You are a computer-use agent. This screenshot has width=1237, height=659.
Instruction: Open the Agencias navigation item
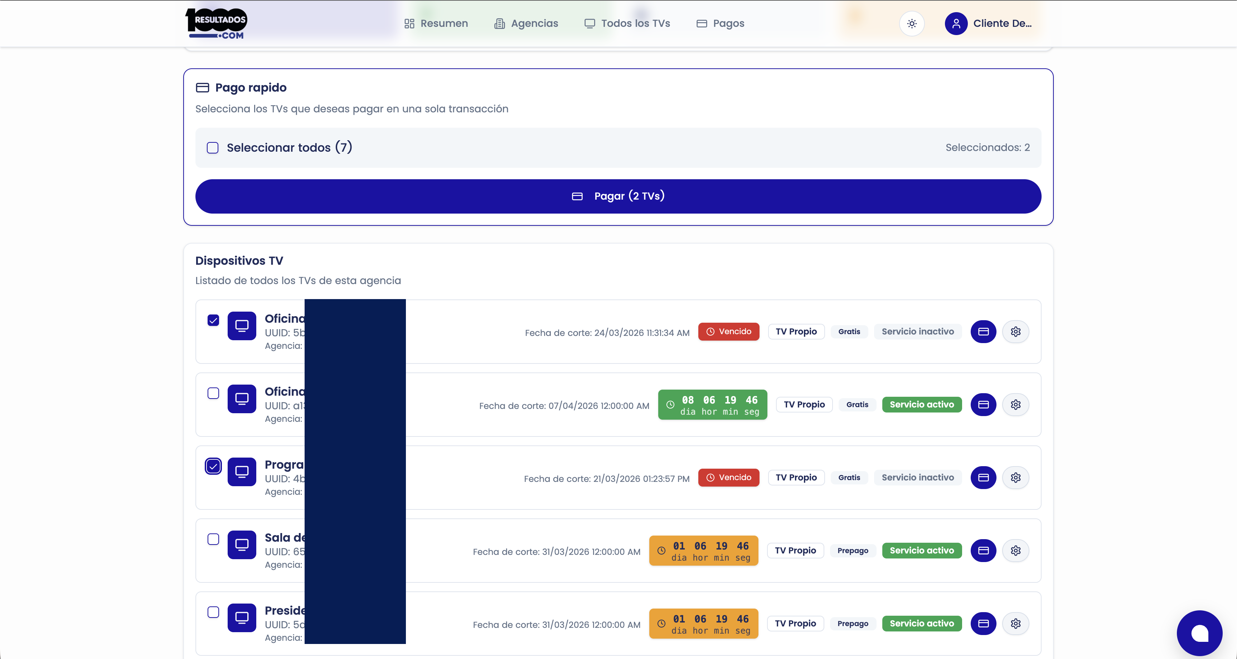pyautogui.click(x=526, y=24)
